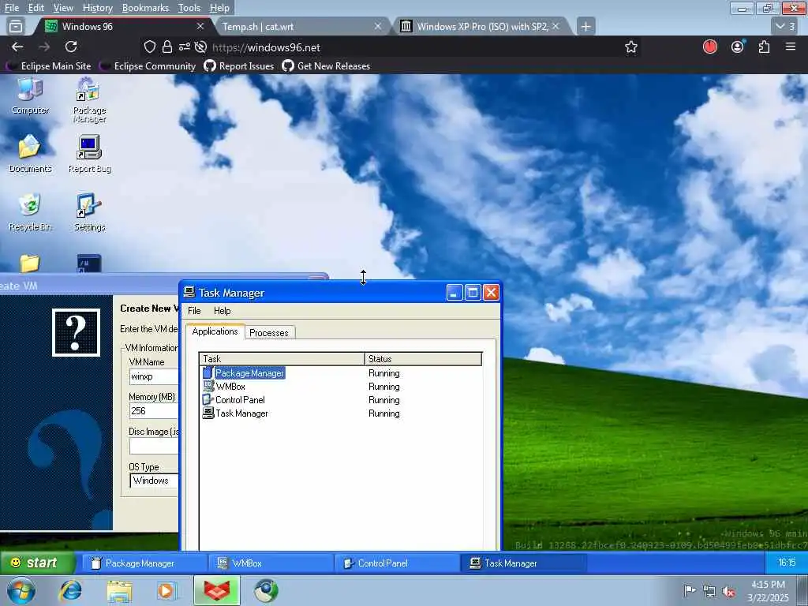
Task: Select Task Manager button in Windows 96 taskbar
Action: pos(523,563)
